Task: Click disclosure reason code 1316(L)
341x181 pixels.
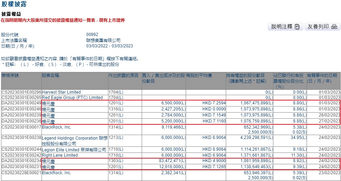Action: click(x=116, y=109)
